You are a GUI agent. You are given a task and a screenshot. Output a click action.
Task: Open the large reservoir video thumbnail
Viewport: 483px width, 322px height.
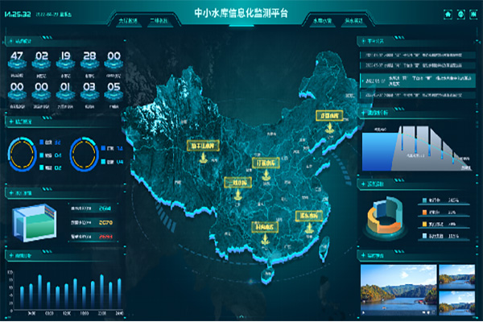point(398,288)
